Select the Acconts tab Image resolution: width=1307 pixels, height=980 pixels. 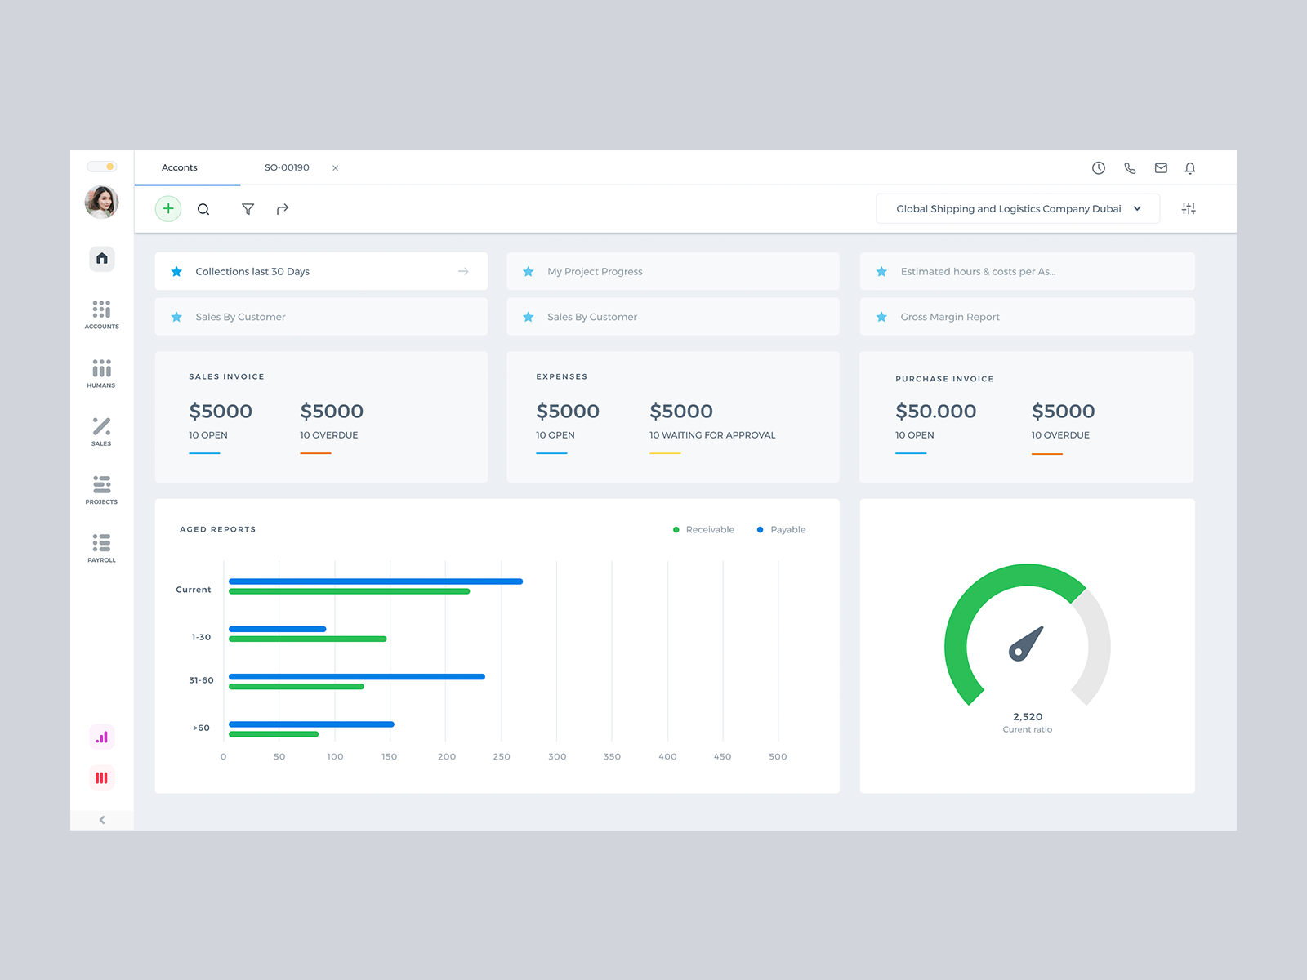tap(179, 167)
